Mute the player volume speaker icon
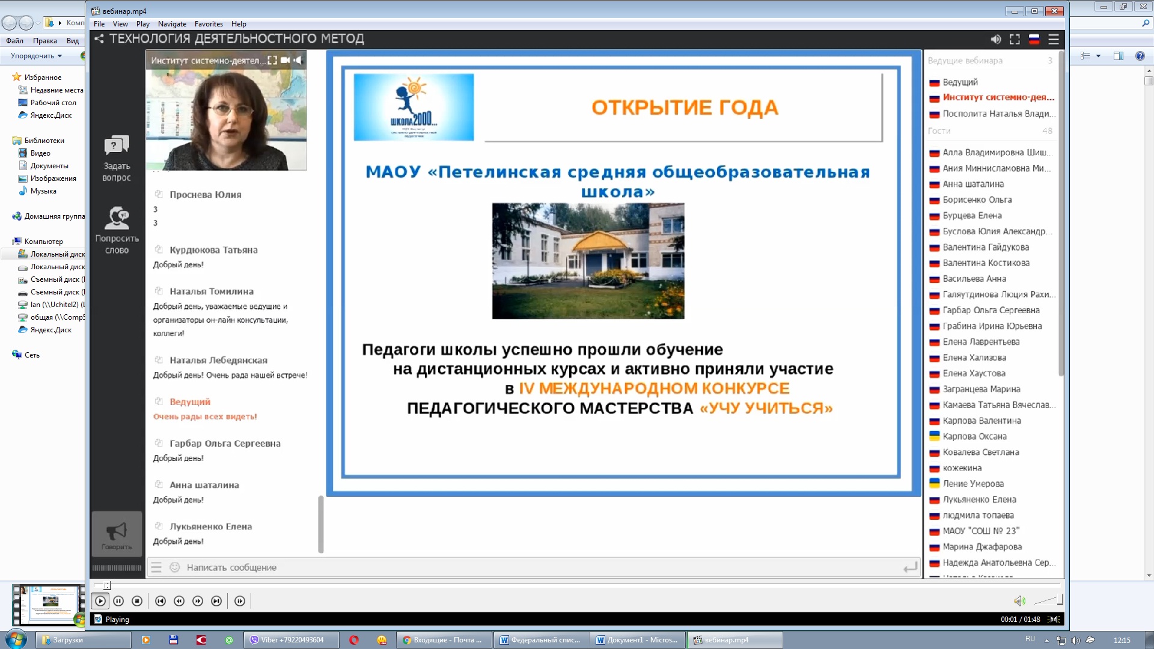Image resolution: width=1154 pixels, height=649 pixels. pos(1019,601)
